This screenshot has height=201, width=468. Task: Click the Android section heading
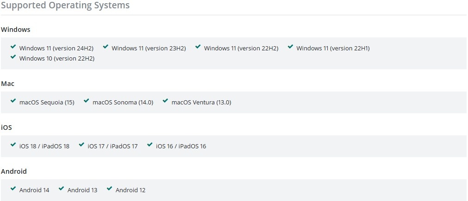coord(14,171)
